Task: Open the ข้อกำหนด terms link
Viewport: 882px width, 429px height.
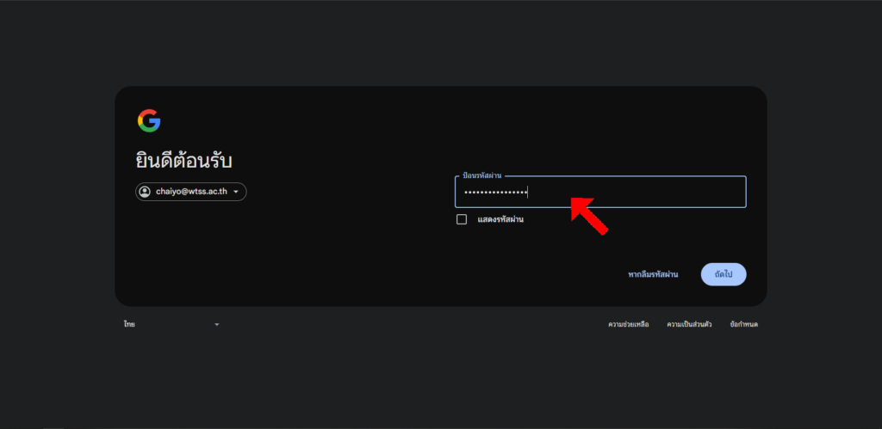Action: pos(743,325)
